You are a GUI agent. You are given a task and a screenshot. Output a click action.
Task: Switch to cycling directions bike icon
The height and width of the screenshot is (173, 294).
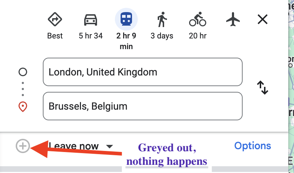coord(198,19)
